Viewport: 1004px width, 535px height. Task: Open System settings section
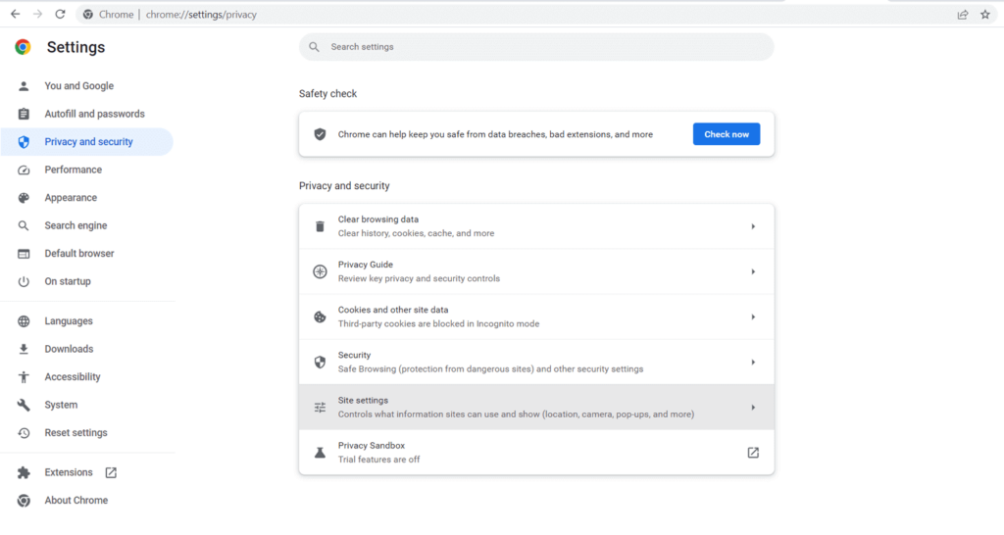pos(86,405)
